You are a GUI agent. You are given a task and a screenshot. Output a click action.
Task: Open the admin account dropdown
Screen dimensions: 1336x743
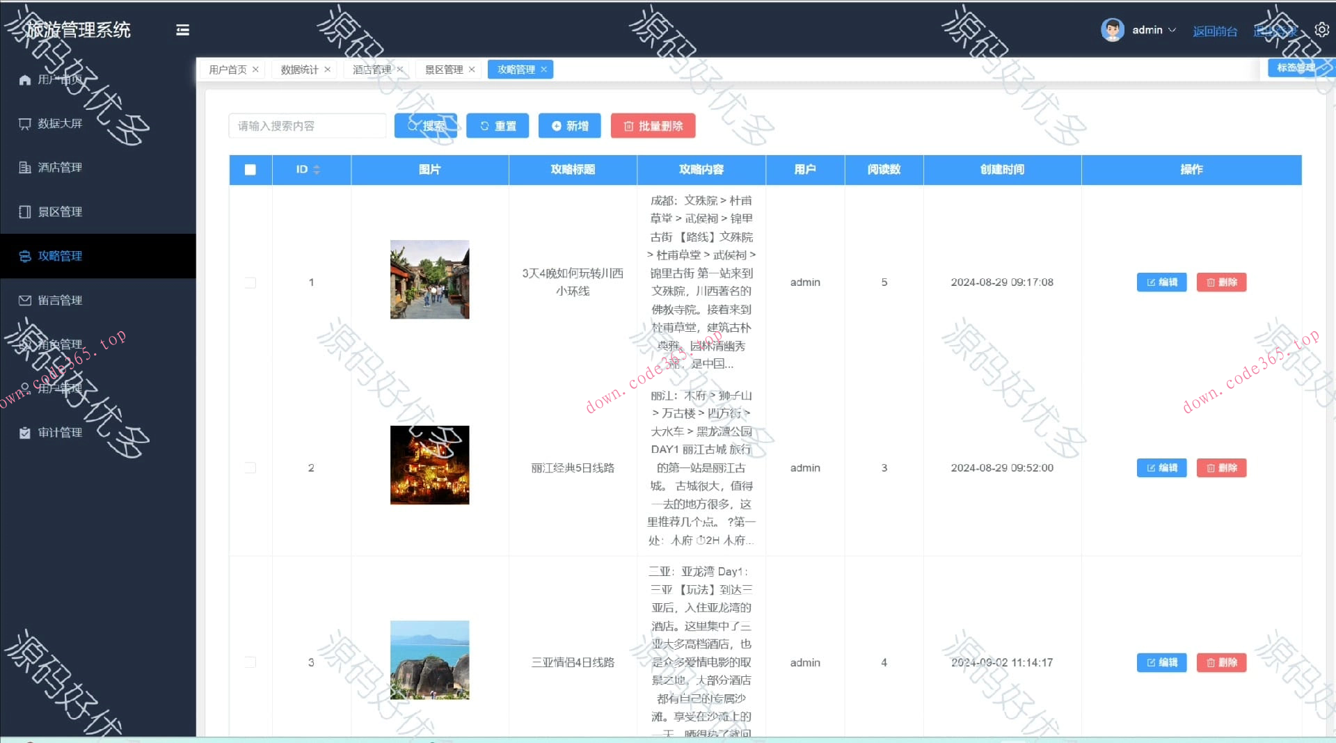(x=1148, y=30)
